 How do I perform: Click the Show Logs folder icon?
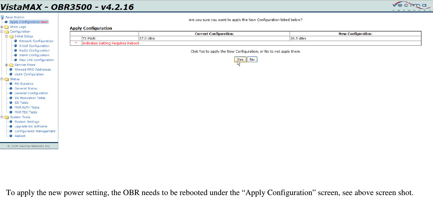[6, 27]
